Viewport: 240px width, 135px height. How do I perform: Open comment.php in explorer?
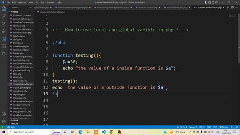point(19,26)
